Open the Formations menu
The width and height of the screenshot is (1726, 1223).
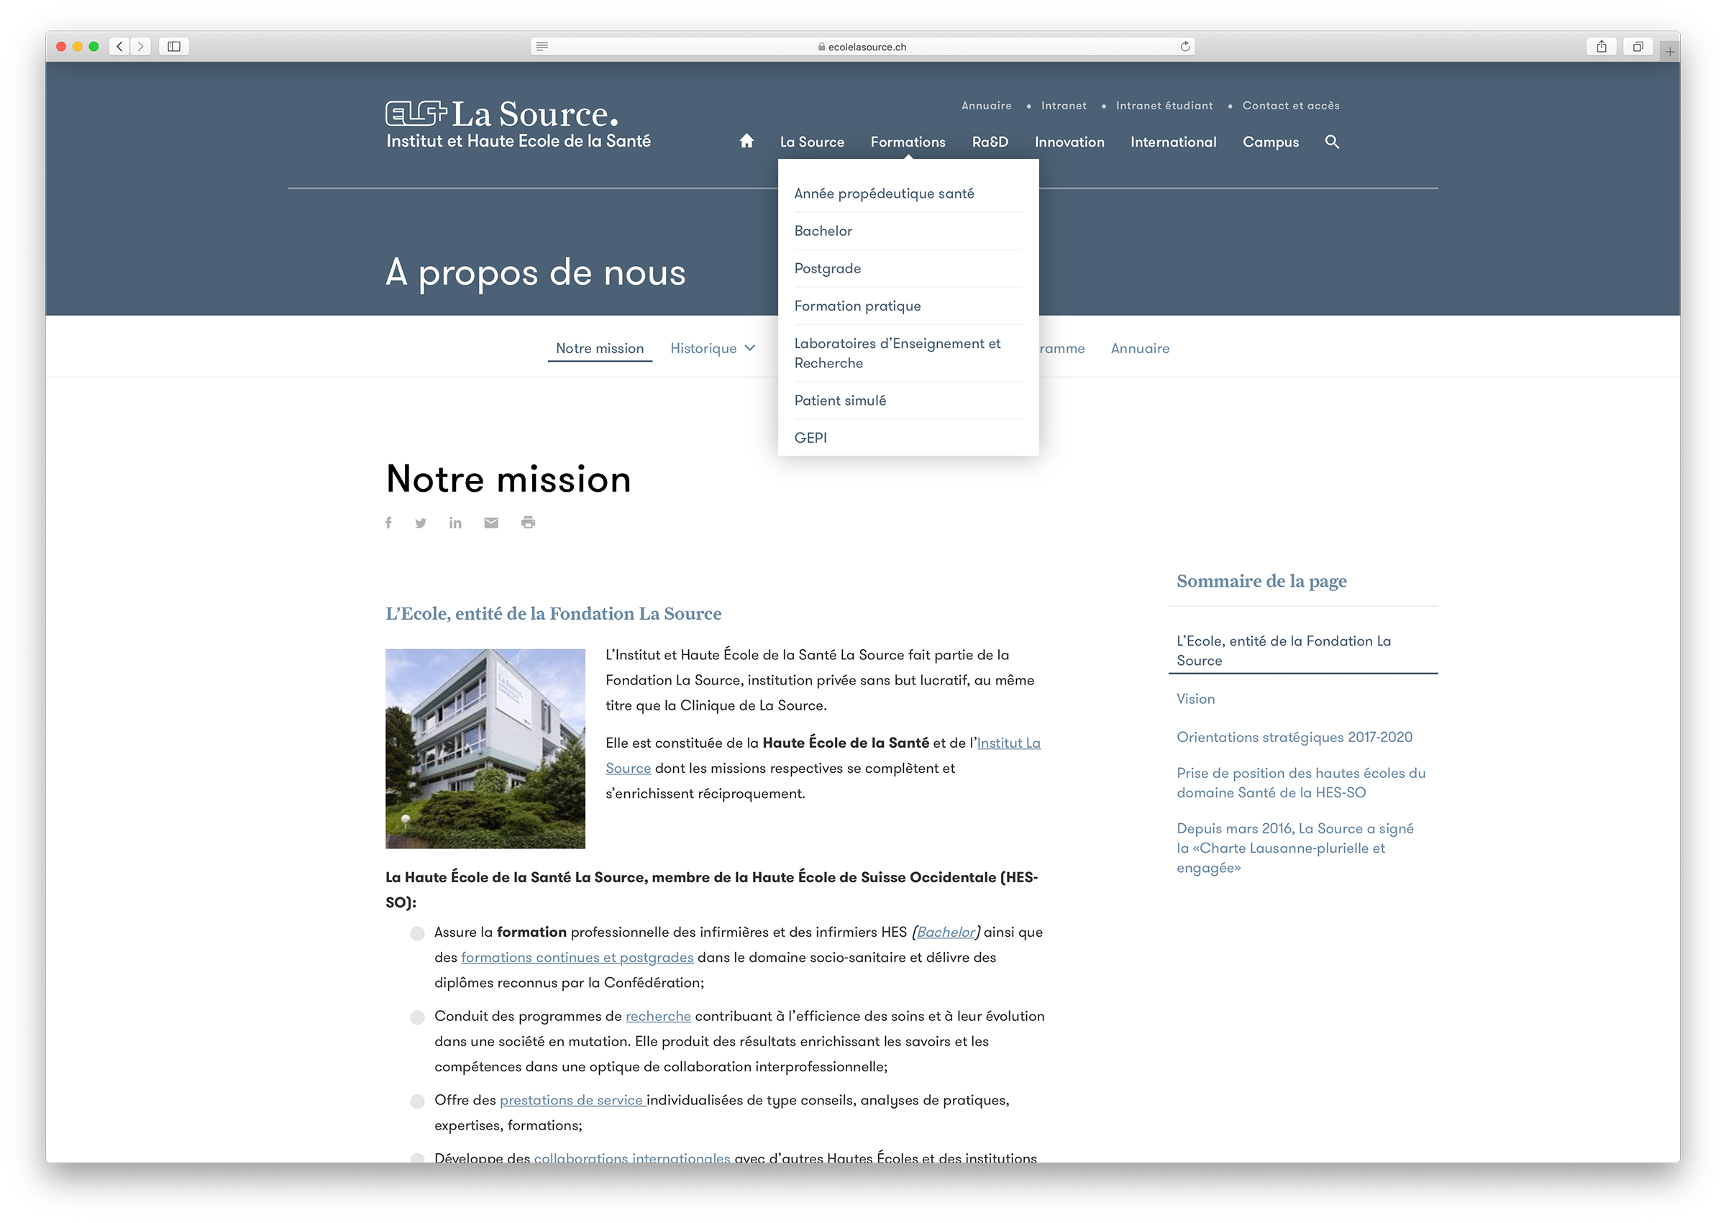click(908, 142)
